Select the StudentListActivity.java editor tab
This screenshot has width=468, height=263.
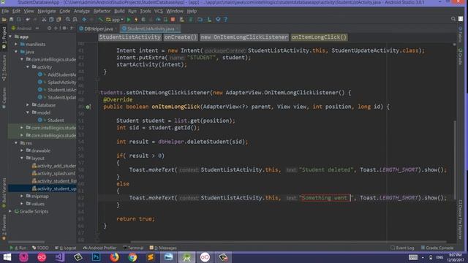click(x=150, y=28)
